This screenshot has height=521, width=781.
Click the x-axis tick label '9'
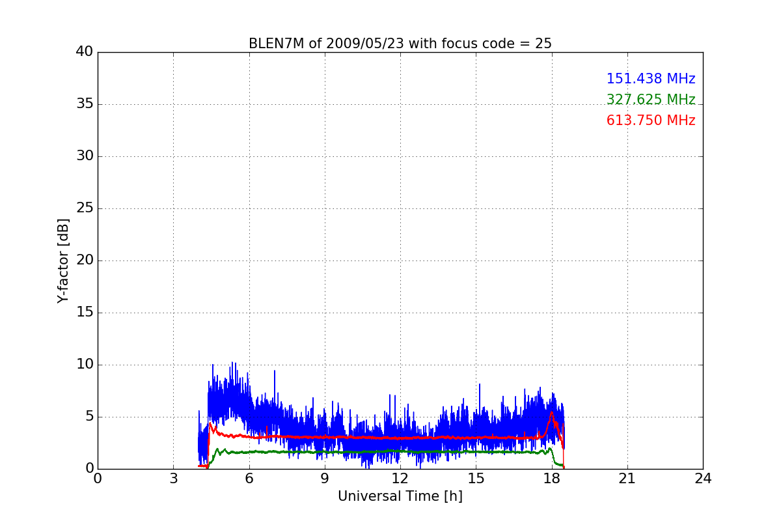click(325, 478)
